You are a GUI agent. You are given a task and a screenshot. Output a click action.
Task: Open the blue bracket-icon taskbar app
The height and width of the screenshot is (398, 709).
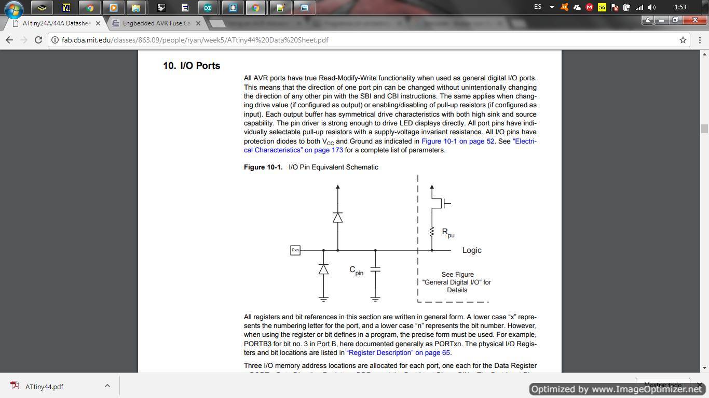233,7
